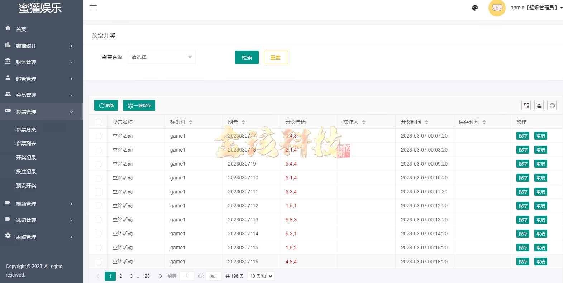Screen dimensions: 563x283
Task: Expand the 超管管理 menu chevron
Action: 71,79
